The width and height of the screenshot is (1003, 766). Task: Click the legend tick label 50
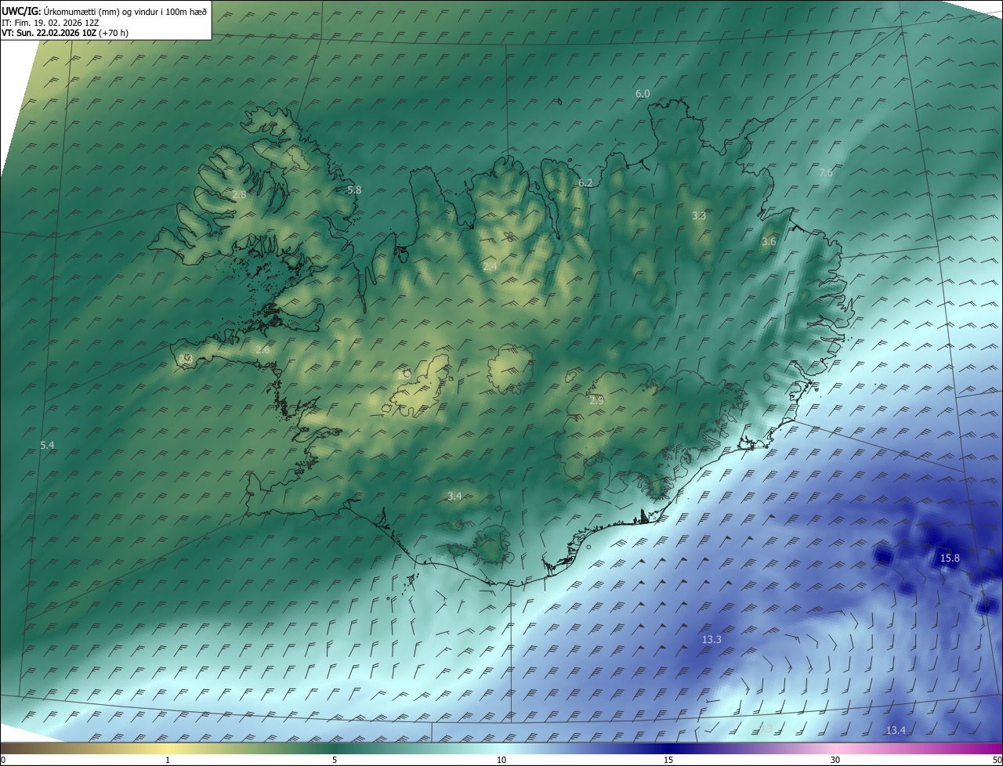coord(997,760)
